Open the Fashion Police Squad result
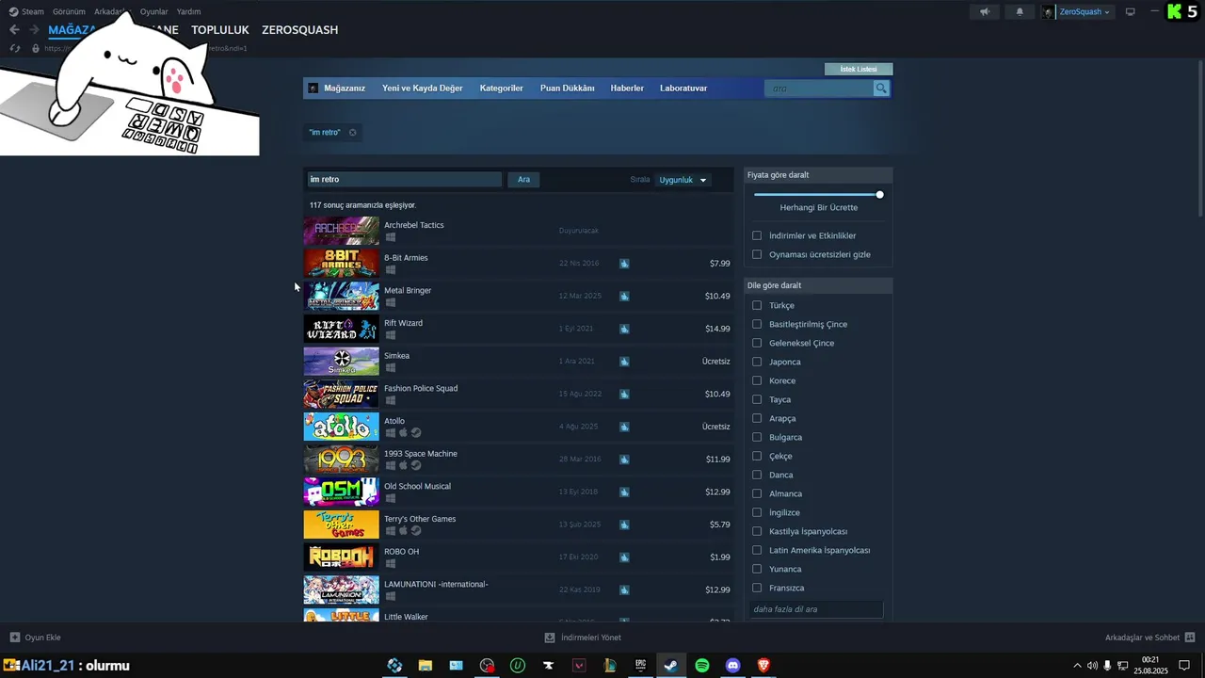 pos(518,394)
